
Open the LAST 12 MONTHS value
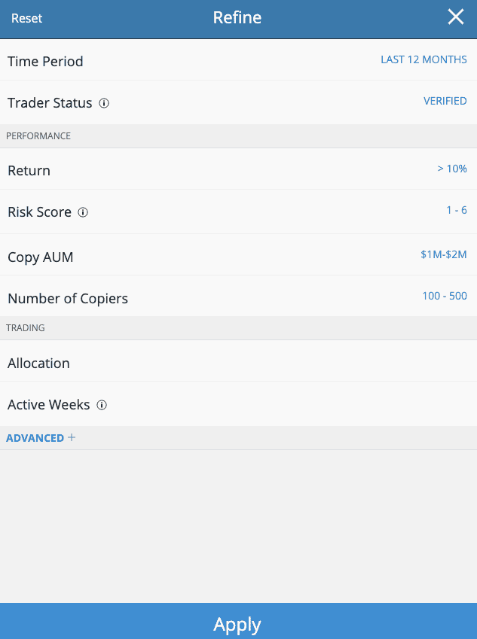click(423, 59)
